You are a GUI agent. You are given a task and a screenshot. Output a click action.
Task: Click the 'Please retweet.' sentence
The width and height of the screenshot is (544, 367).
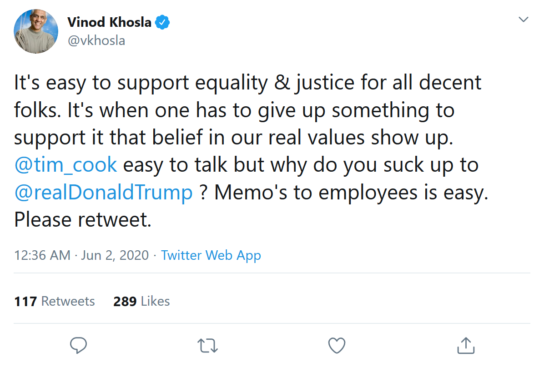point(82,220)
